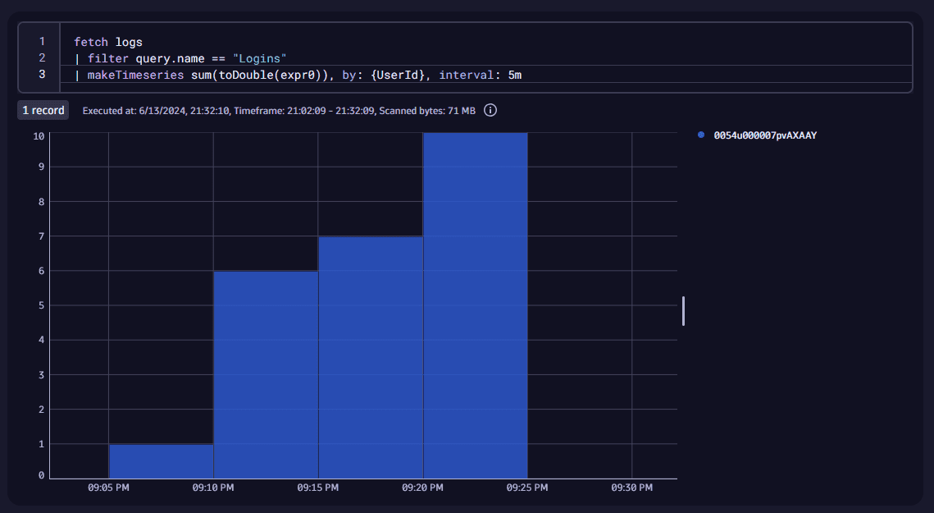
Task: Place the cursor on the "fetch logs" line
Action: coord(107,41)
